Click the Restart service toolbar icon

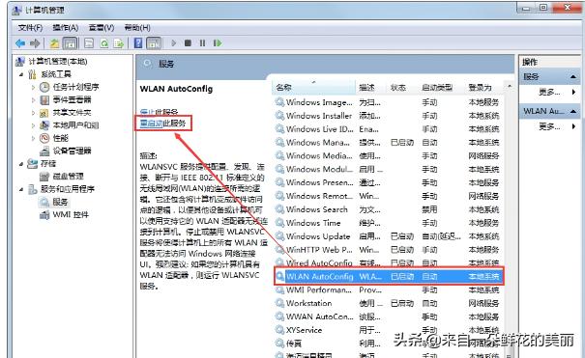(x=218, y=43)
